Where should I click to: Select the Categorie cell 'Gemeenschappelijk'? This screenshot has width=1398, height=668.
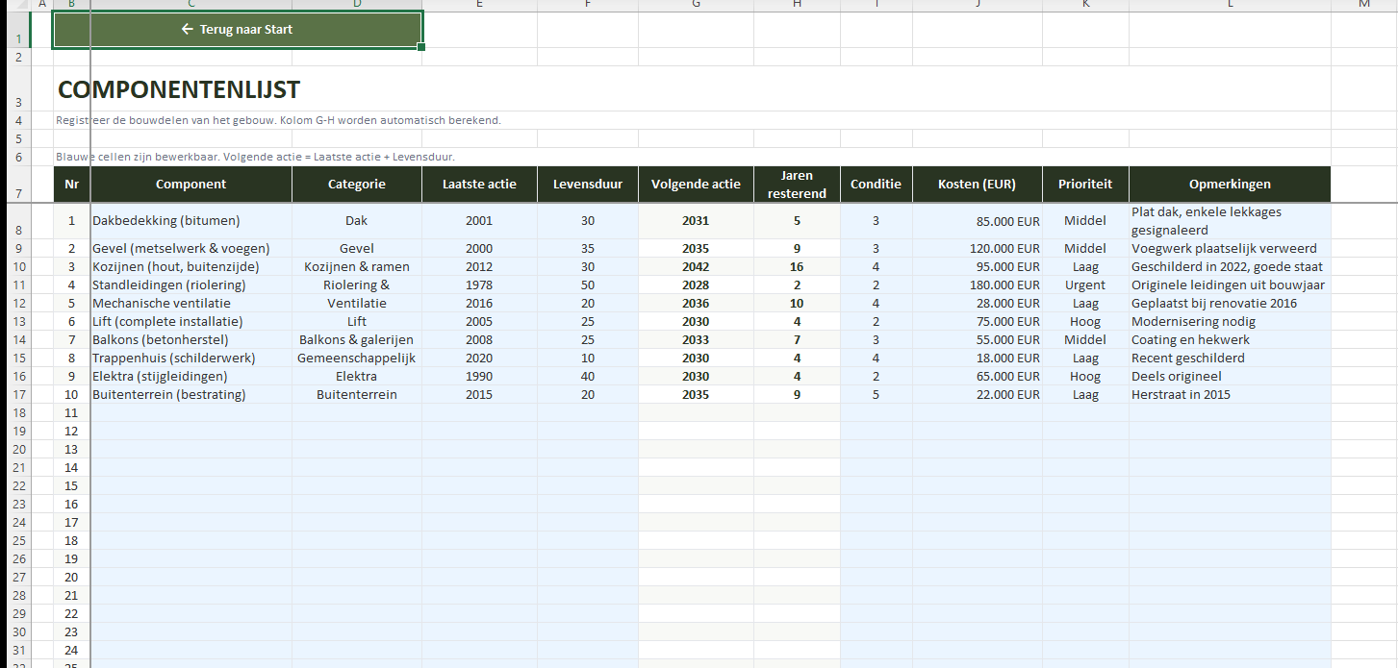[x=356, y=359]
